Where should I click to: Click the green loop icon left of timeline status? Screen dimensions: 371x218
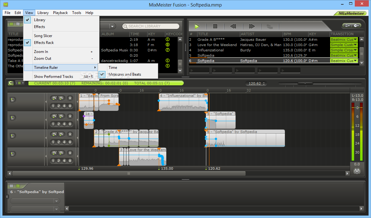click(11, 83)
